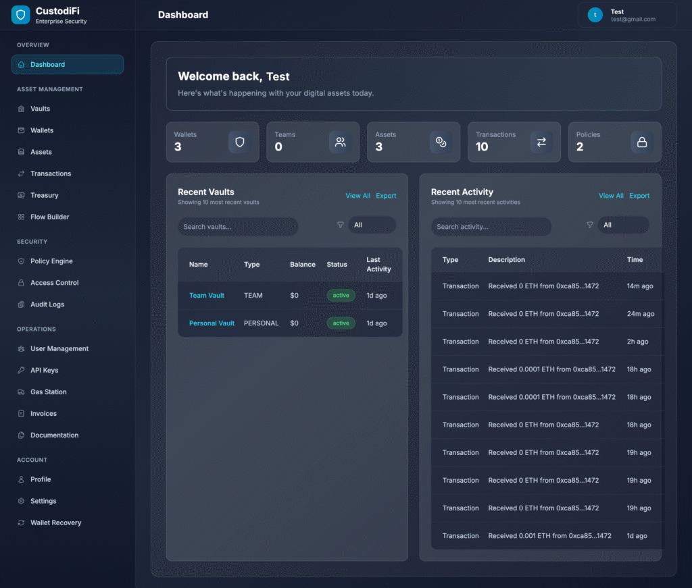The height and width of the screenshot is (588, 692).
Task: Go to Audit Logs in the sidebar
Action: click(x=67, y=304)
